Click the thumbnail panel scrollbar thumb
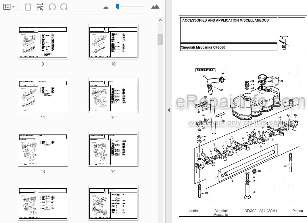Screen dimensions: 307x223 (160, 40)
